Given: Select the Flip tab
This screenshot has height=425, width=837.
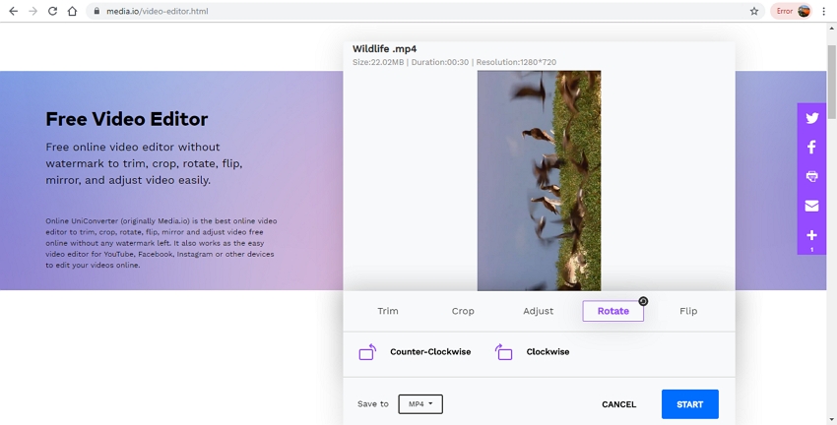Looking at the screenshot, I should pyautogui.click(x=688, y=311).
